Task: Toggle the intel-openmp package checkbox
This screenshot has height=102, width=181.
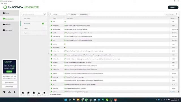Action: pos(51,36)
